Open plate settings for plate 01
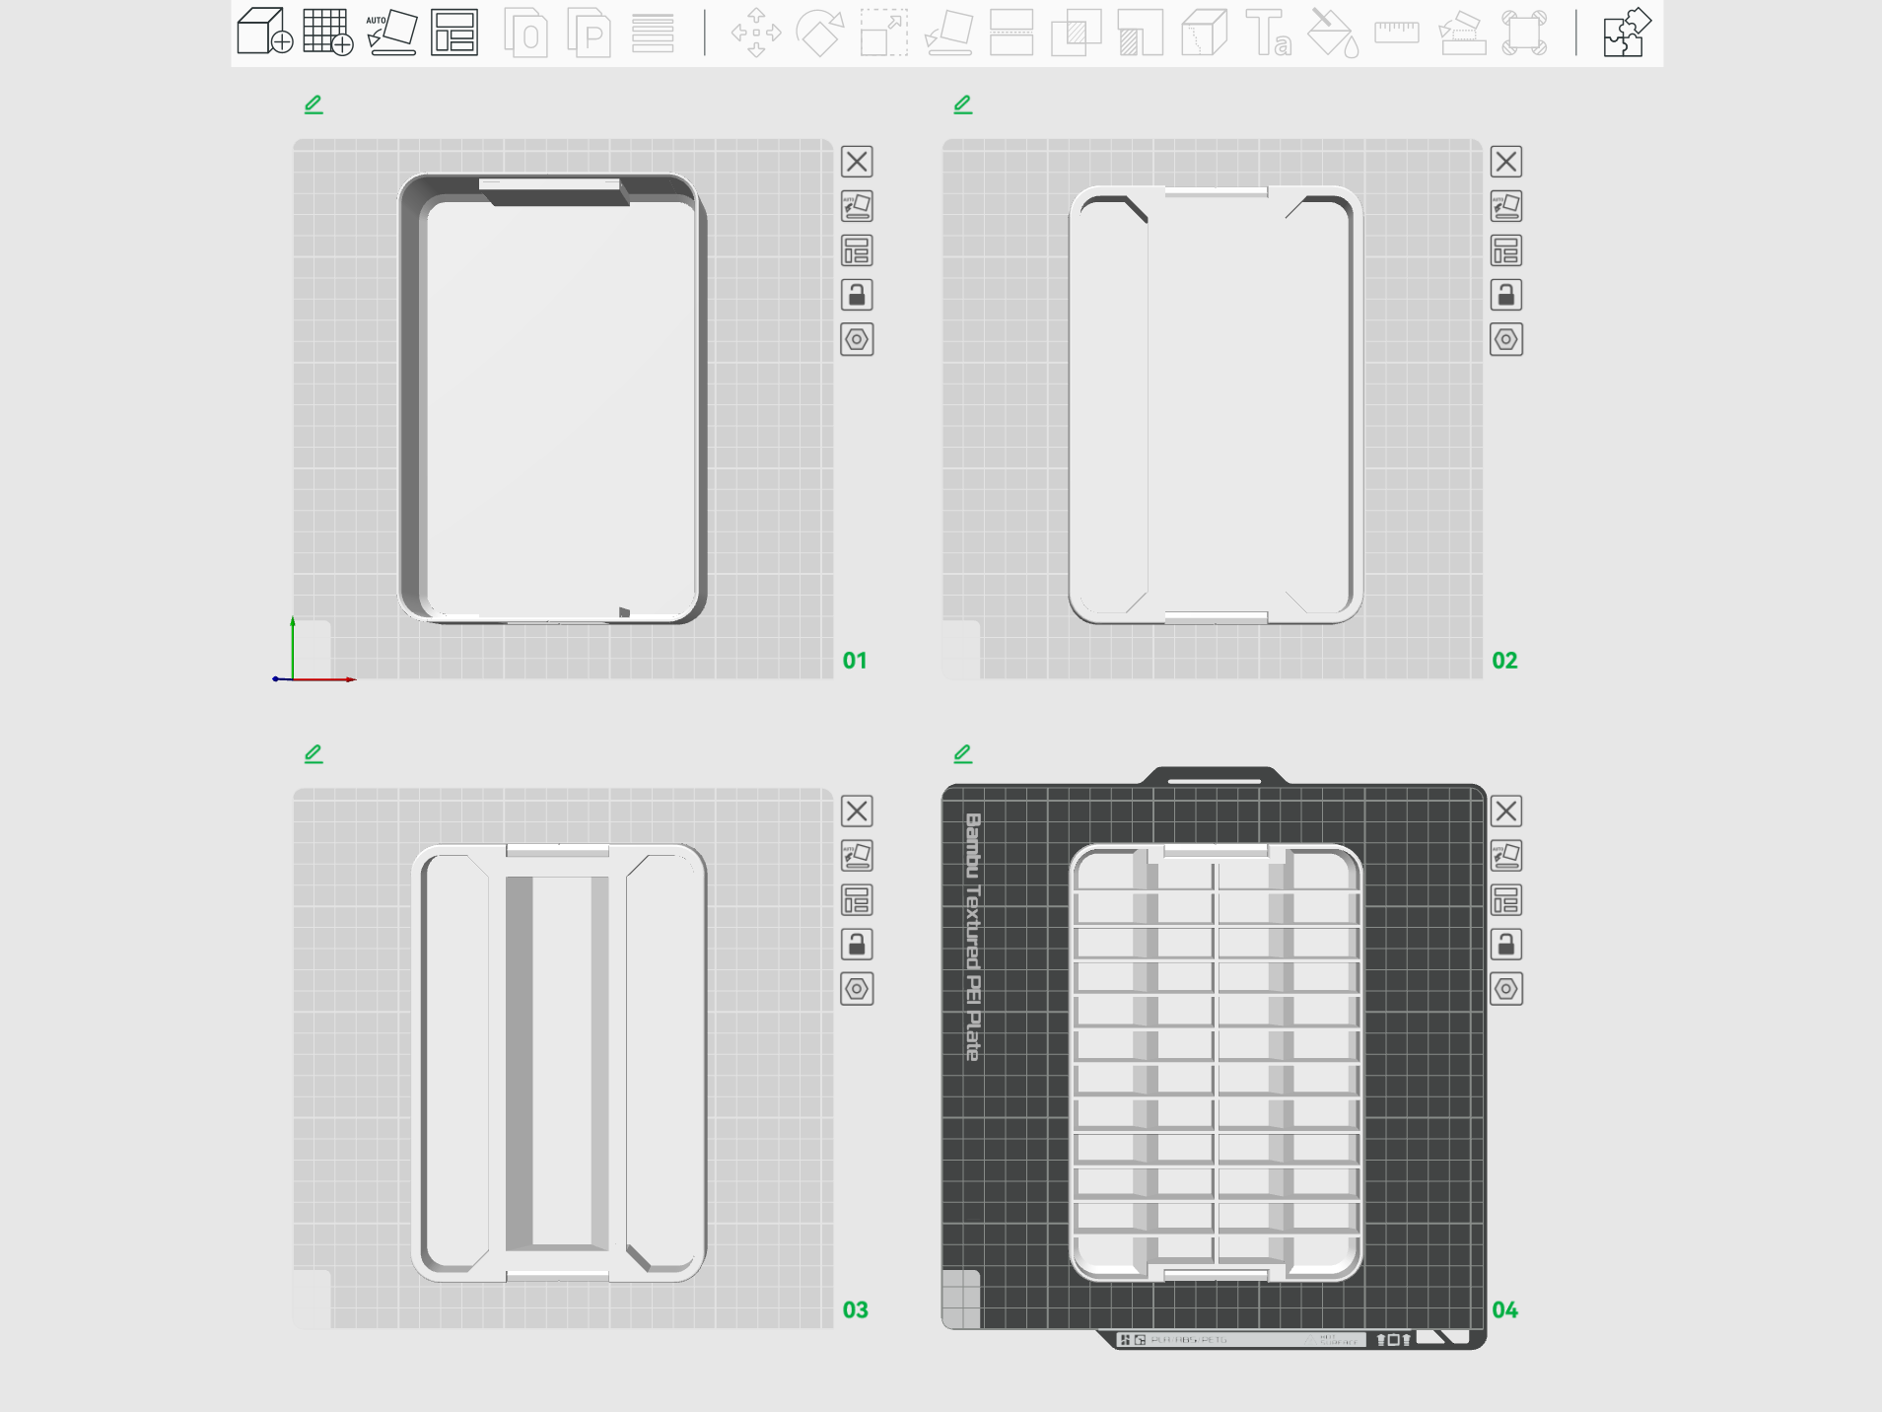The image size is (1882, 1412). click(x=857, y=339)
